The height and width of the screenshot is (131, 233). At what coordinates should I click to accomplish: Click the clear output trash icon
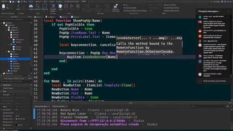click(228, 106)
